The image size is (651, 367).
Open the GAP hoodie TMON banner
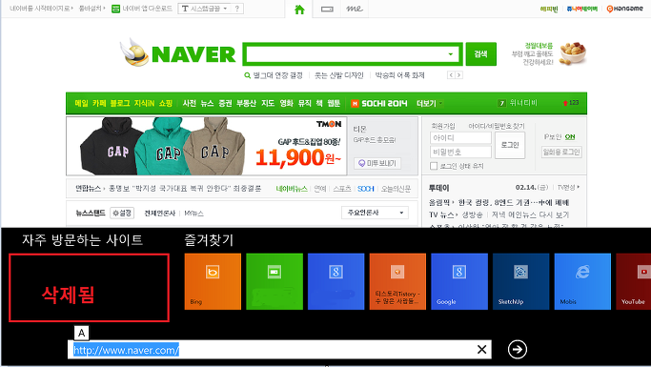click(x=206, y=146)
